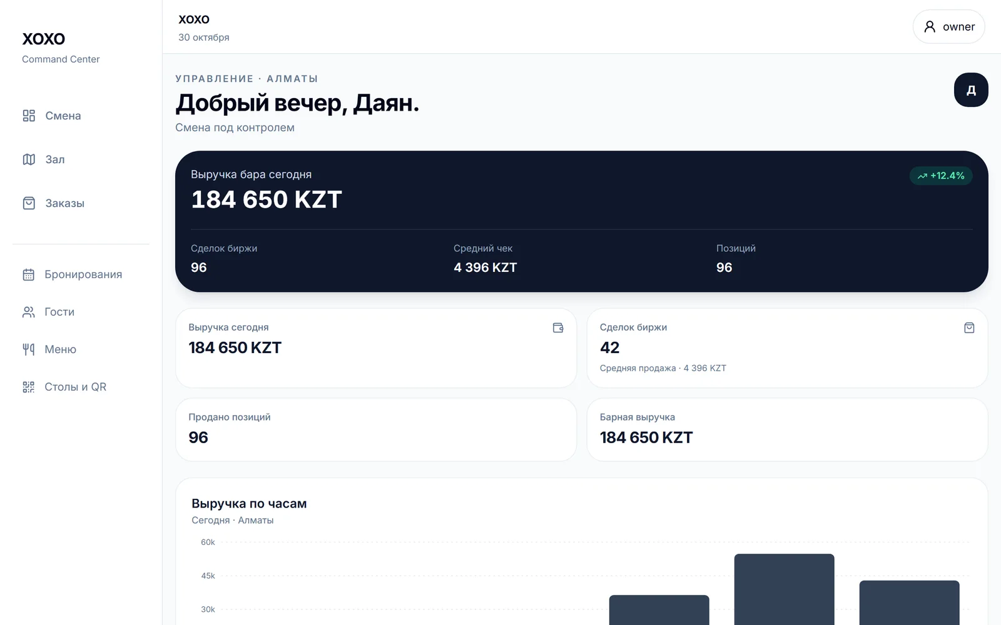Screen dimensions: 1001x625
Task: Click the Столы и QR code icon
Action: tap(29, 387)
